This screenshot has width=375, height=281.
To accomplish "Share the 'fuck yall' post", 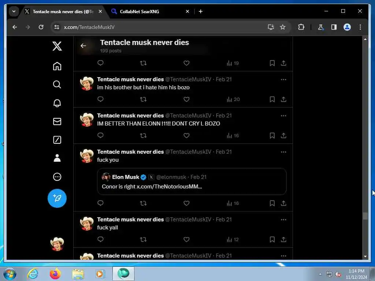I will pos(283,239).
